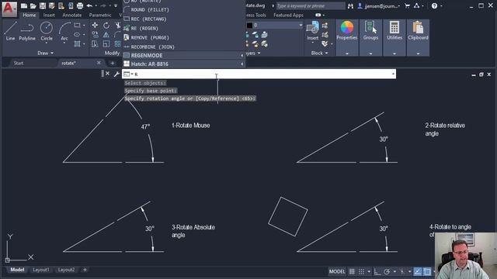Viewport: 497px width, 279px height.
Task: Expand the Hatch: AR-B816 suggestion arrow
Action: click(242, 64)
